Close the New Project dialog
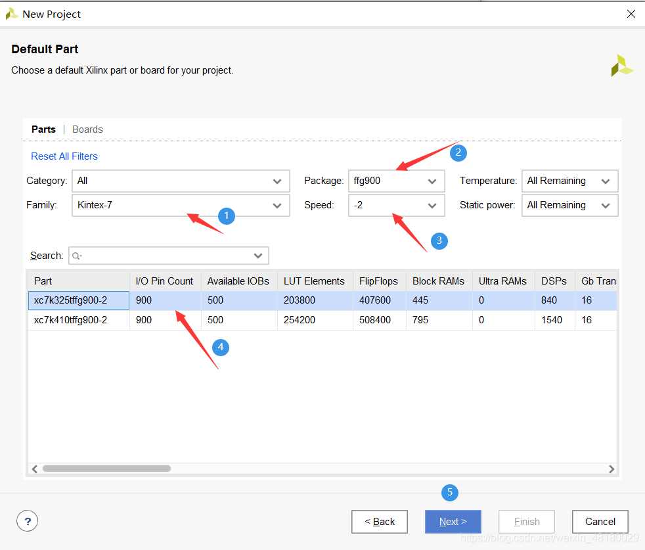Screen dimensions: 645x550 click(631, 14)
